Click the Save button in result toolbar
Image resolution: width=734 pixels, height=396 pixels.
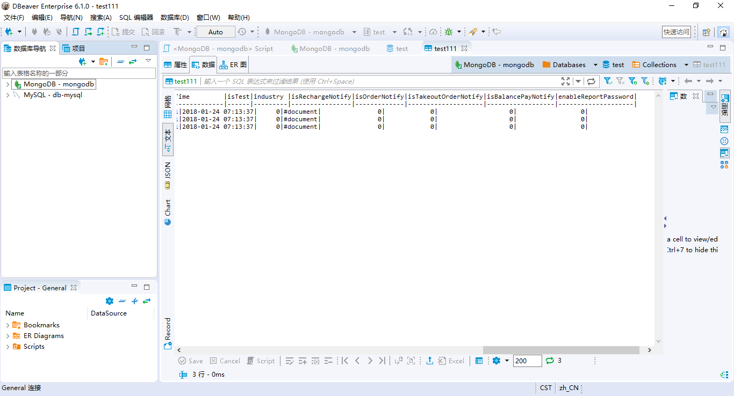190,361
